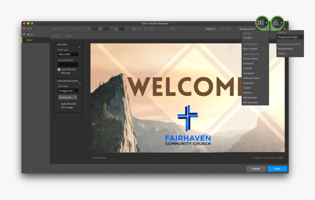The image size is (315, 200).
Task: Open the Normal font weight dropdown
Action: click(x=78, y=29)
